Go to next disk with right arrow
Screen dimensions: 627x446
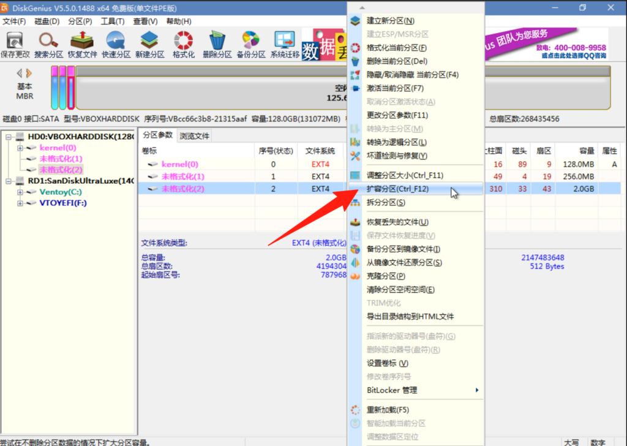pos(29,73)
